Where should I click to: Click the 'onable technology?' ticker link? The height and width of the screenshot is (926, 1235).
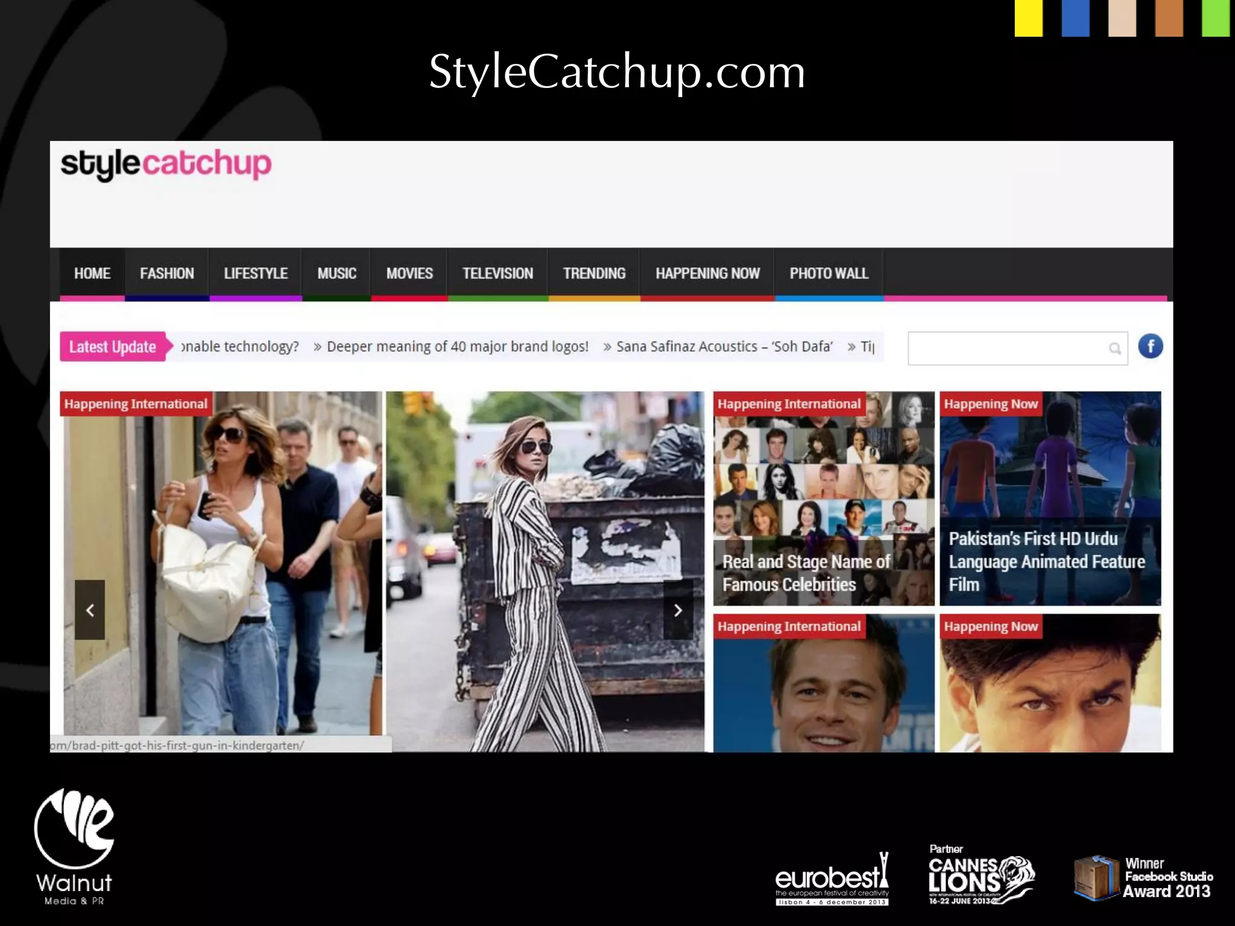(240, 347)
